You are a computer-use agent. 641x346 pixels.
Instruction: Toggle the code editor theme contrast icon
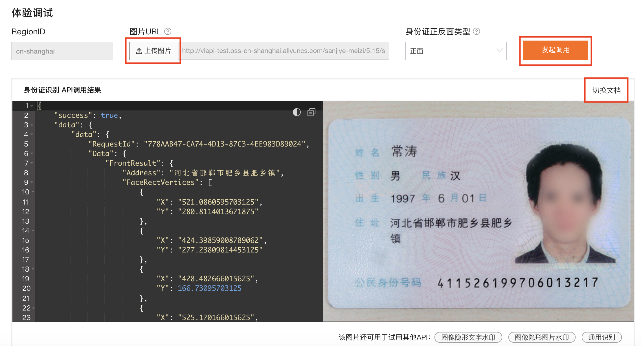click(x=297, y=112)
